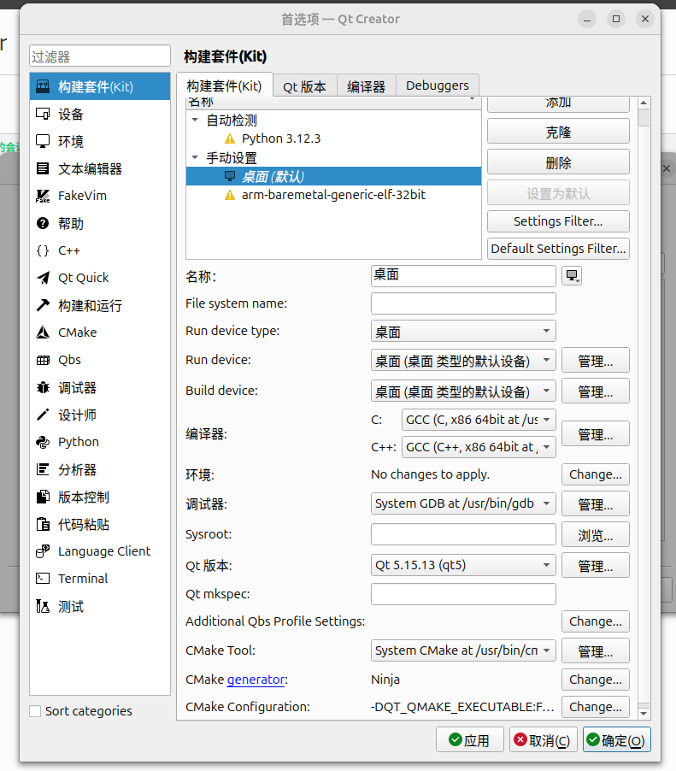676x771 pixels.
Task: Click the 确定(O) button
Action: click(x=616, y=740)
